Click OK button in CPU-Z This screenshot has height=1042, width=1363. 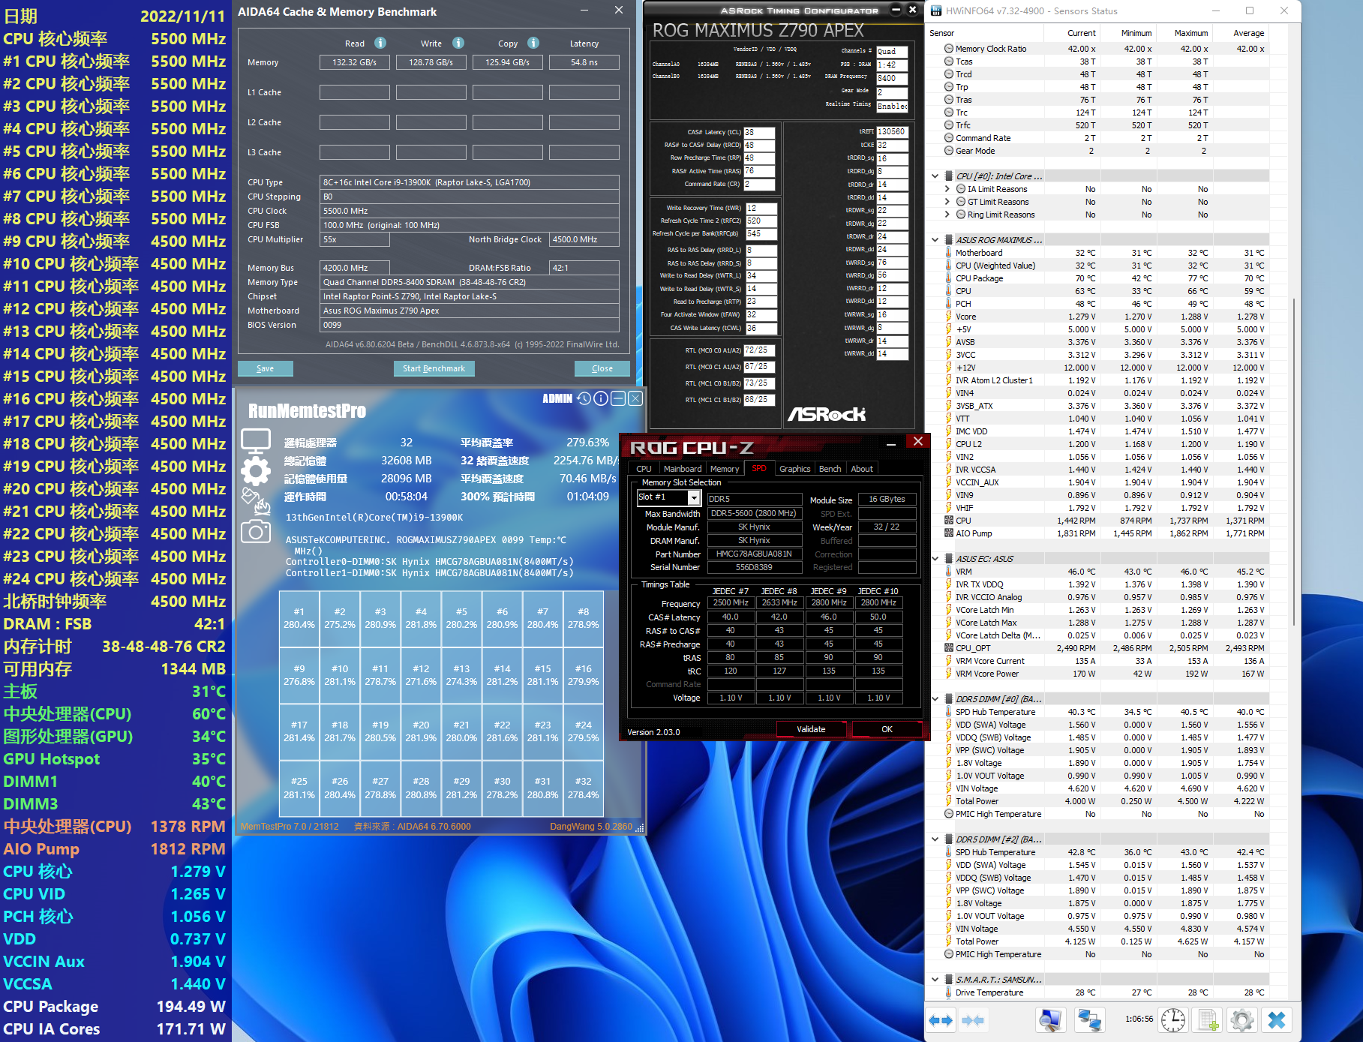[887, 729]
